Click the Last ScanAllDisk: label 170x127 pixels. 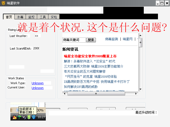tap(21, 48)
